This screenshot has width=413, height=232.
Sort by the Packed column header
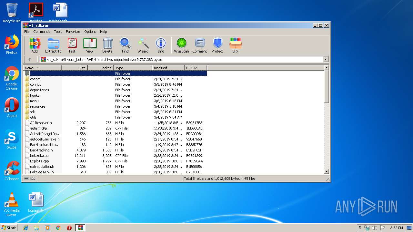100,68
